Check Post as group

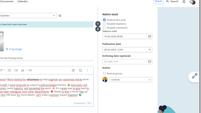pyautogui.click(x=104, y=73)
